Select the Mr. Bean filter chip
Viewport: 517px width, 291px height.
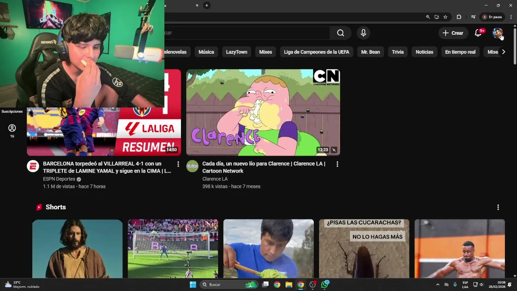click(x=370, y=52)
